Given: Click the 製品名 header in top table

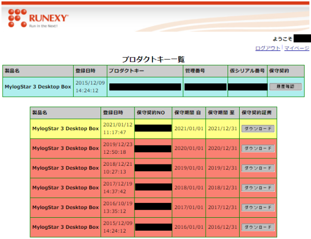Looking at the screenshot, I should [38, 71].
